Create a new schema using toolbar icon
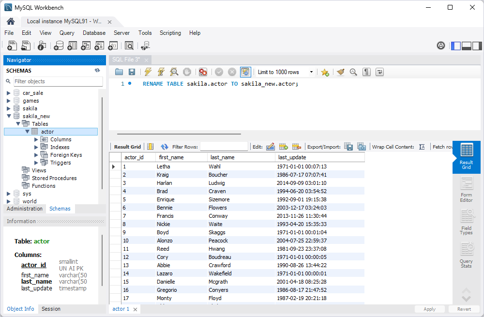The width and height of the screenshot is (484, 317). (59, 45)
